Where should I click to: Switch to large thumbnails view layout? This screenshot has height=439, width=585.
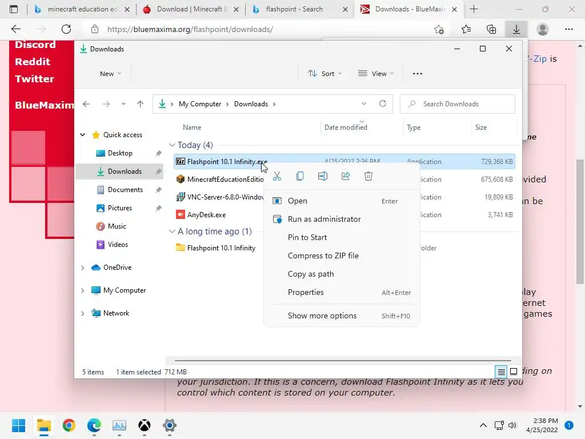514,372
